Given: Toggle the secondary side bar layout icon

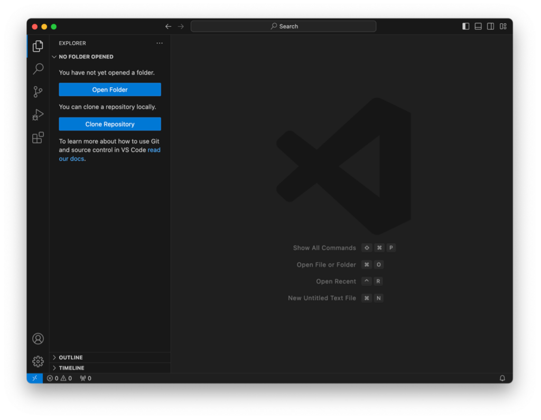Looking at the screenshot, I should [x=490, y=26].
